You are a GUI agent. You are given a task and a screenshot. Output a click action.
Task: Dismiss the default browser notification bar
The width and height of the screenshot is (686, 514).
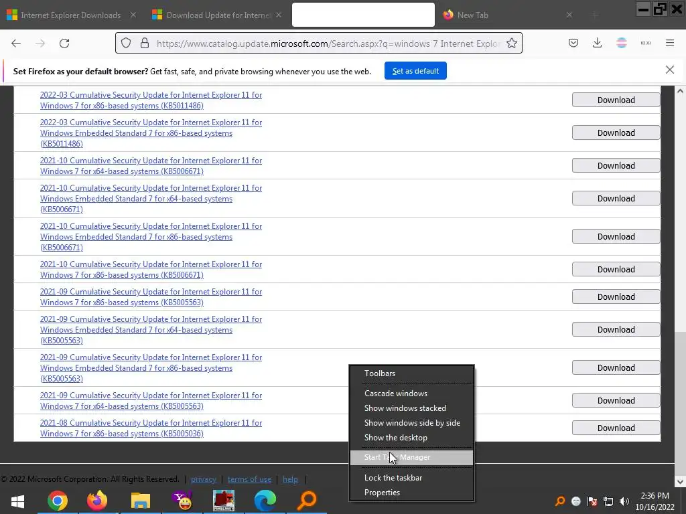669,70
